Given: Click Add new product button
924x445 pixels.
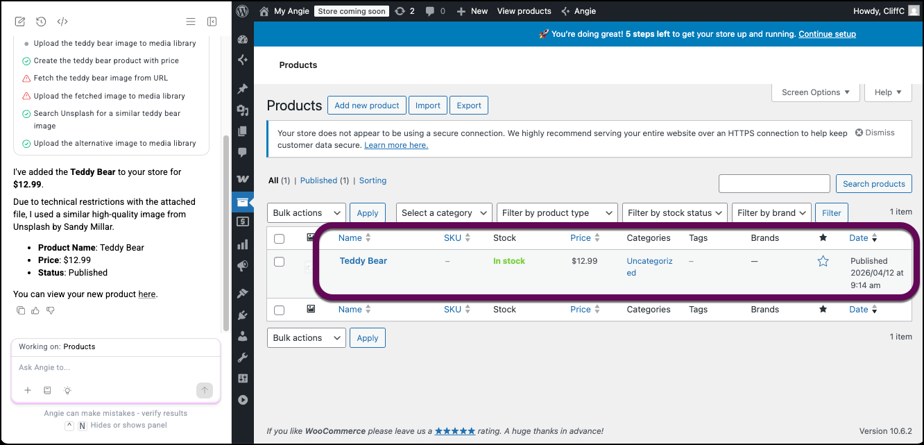Looking at the screenshot, I should pos(366,106).
